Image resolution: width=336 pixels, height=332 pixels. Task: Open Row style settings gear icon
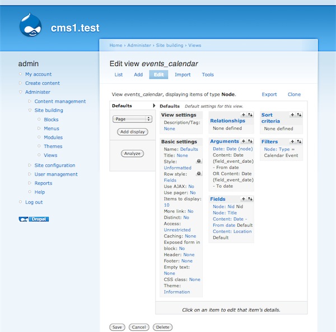pyautogui.click(x=198, y=174)
